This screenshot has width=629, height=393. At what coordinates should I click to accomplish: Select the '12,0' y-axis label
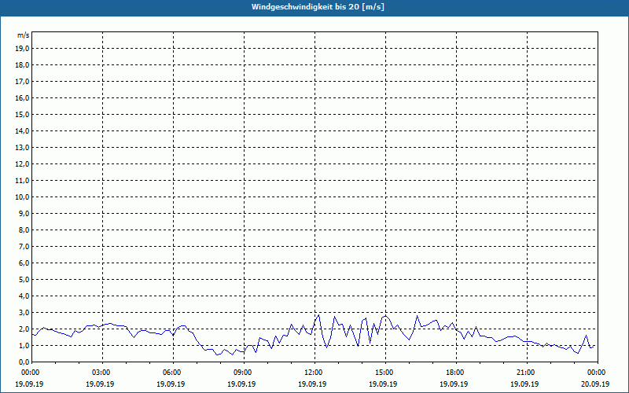[x=22, y=164]
